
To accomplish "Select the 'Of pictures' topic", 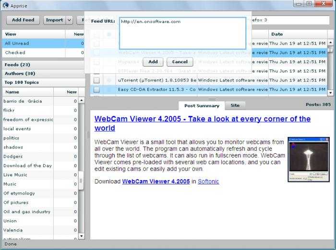I will [40, 202].
